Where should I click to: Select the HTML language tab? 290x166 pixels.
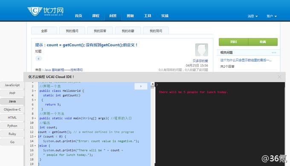point(12,118)
